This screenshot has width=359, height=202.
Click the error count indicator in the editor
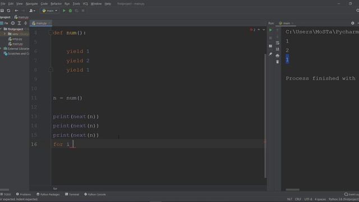(253, 30)
